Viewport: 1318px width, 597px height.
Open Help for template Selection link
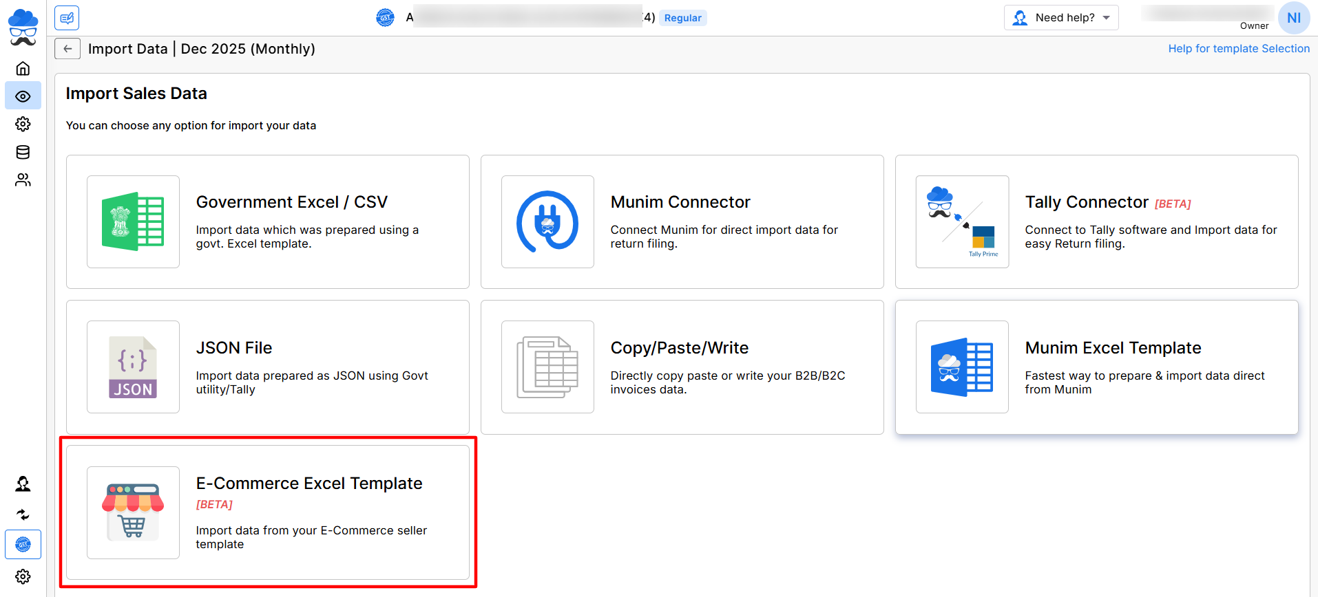point(1238,49)
